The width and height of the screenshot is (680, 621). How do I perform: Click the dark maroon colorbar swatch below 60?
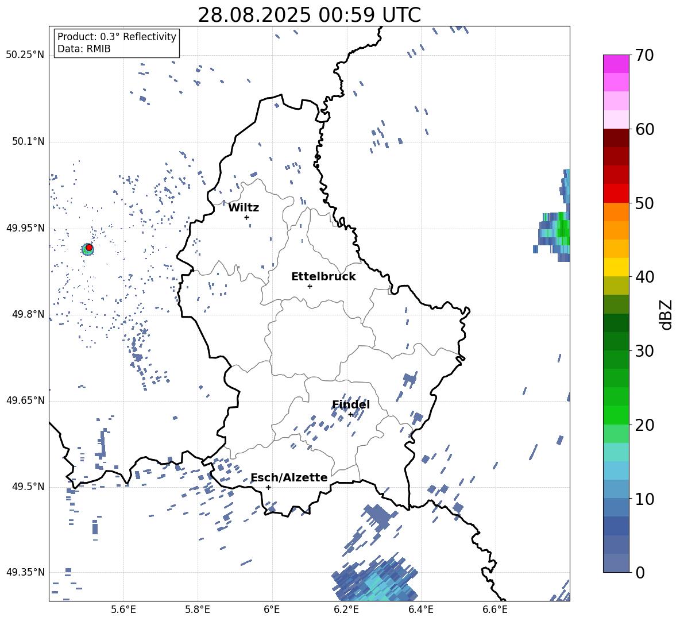616,138
